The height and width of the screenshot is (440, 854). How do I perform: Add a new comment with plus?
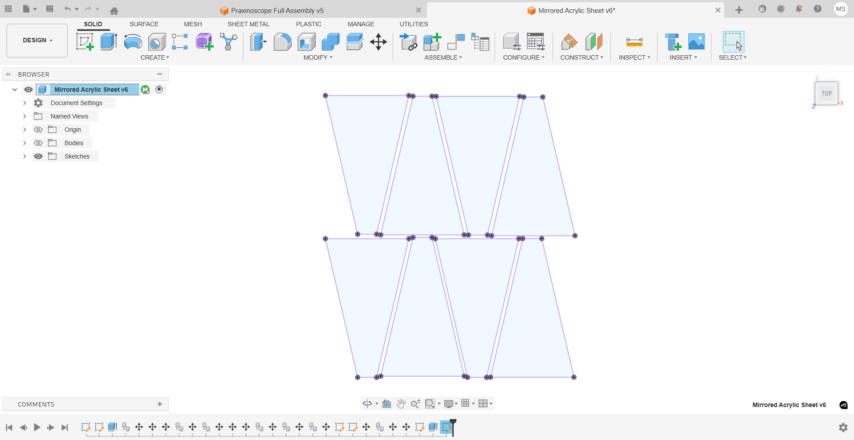click(160, 404)
